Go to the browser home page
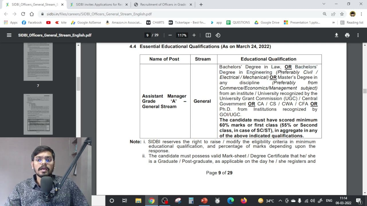 (x=32, y=14)
